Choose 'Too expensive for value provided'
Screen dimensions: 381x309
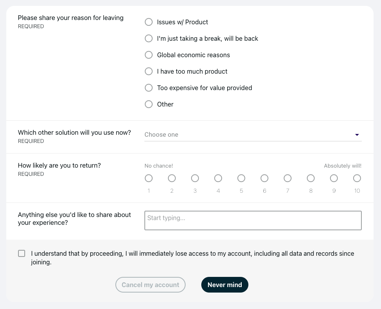tap(149, 88)
